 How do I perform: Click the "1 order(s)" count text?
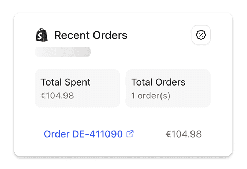pyautogui.click(x=150, y=96)
